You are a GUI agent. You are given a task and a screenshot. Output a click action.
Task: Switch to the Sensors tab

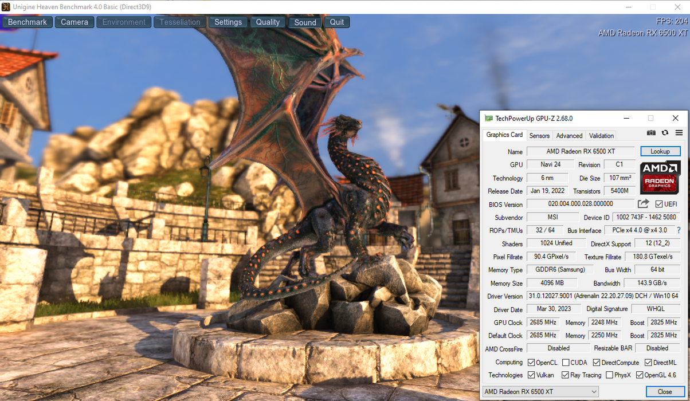coord(539,136)
